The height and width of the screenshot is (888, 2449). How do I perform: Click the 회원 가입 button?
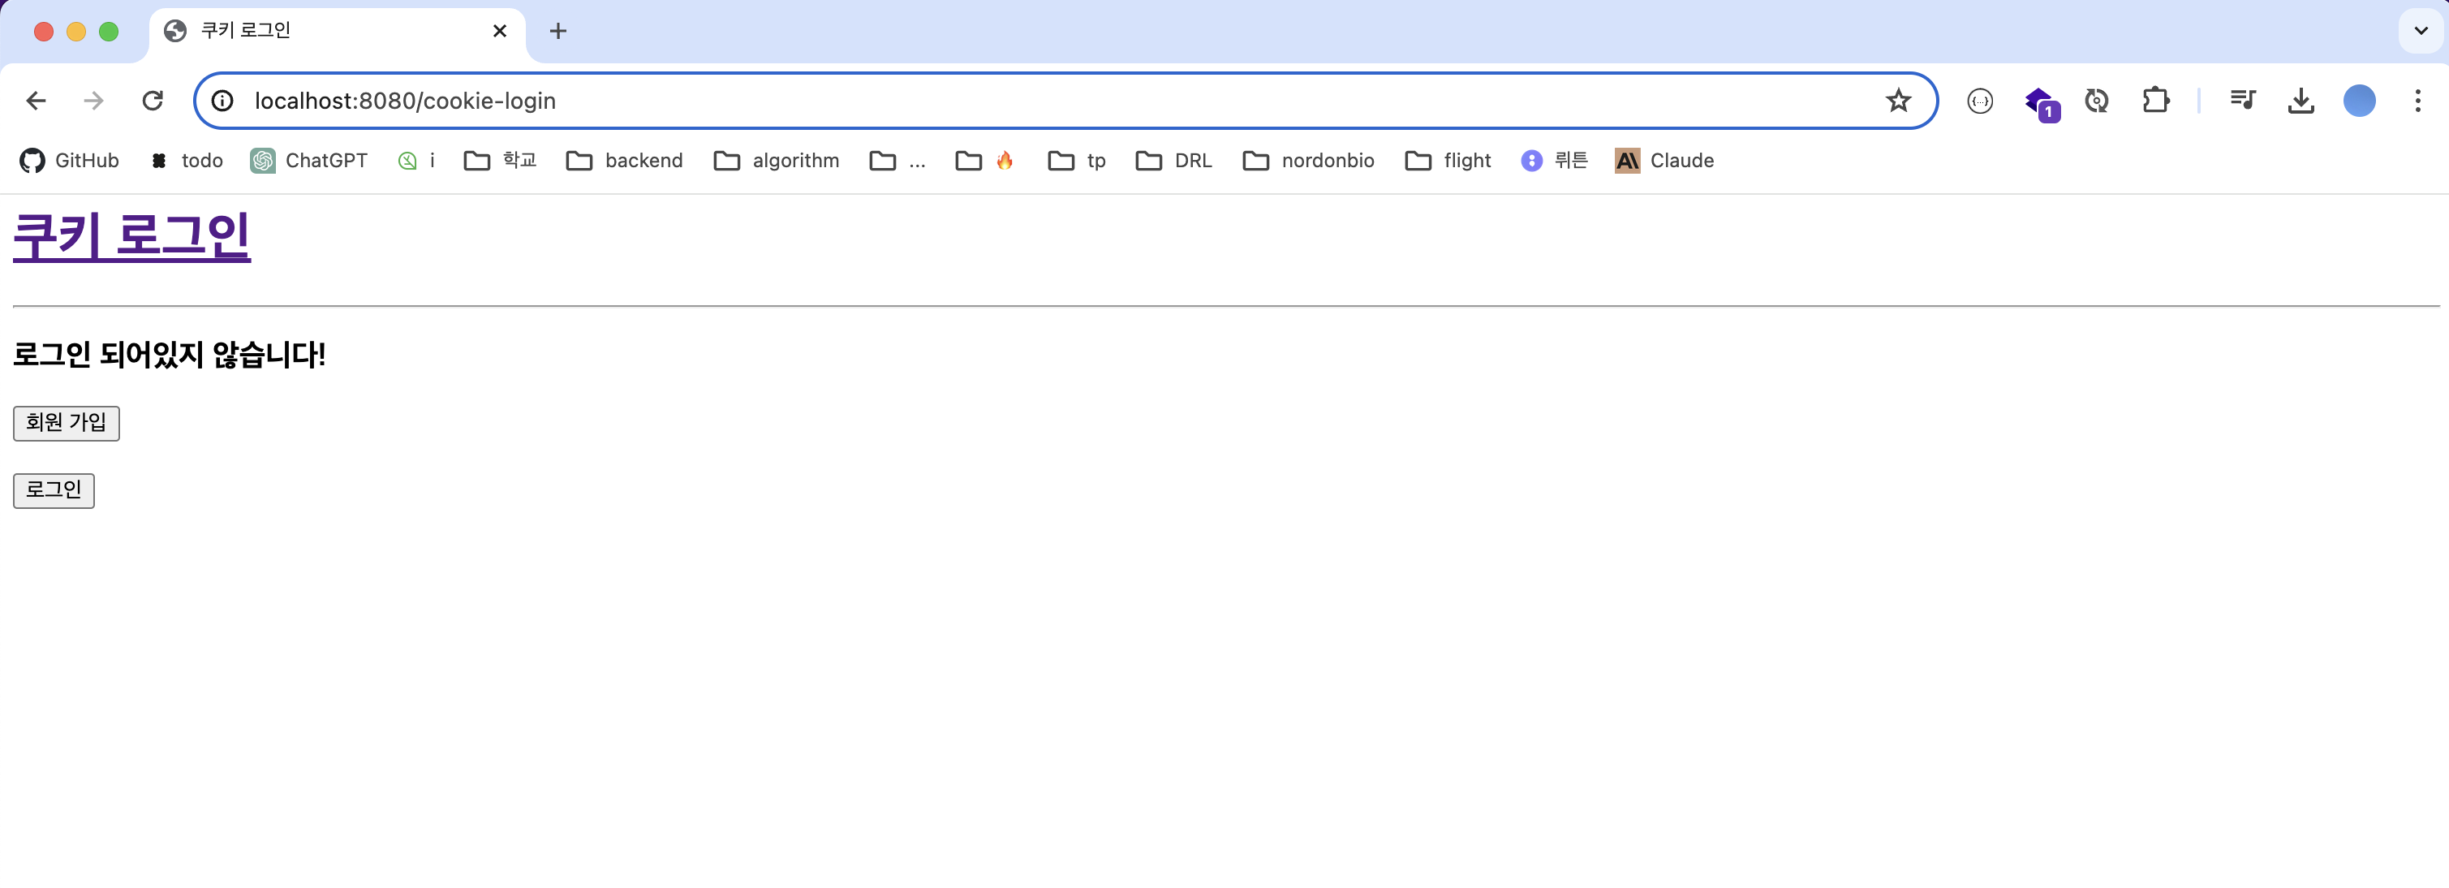tap(67, 423)
